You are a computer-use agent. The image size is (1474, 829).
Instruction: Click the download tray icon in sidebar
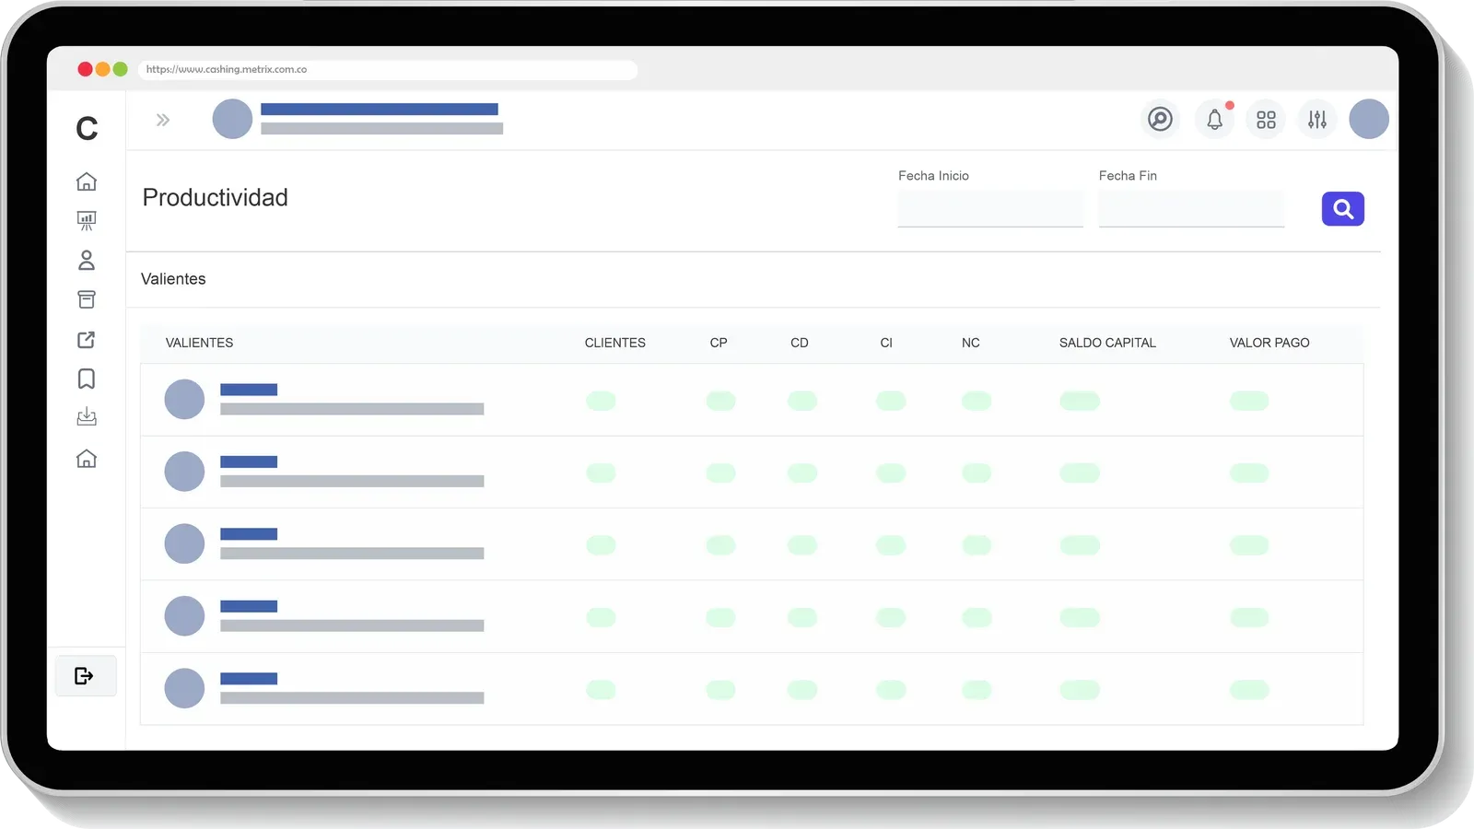click(x=87, y=417)
